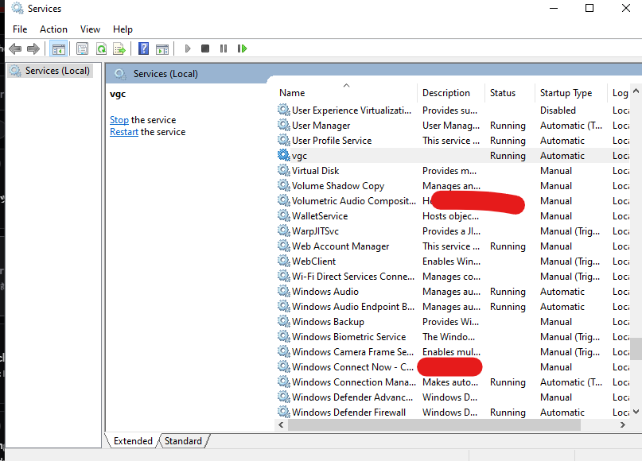Click the horizontal scrollbar thumb
The width and height of the screenshot is (642, 461).
click(434, 425)
